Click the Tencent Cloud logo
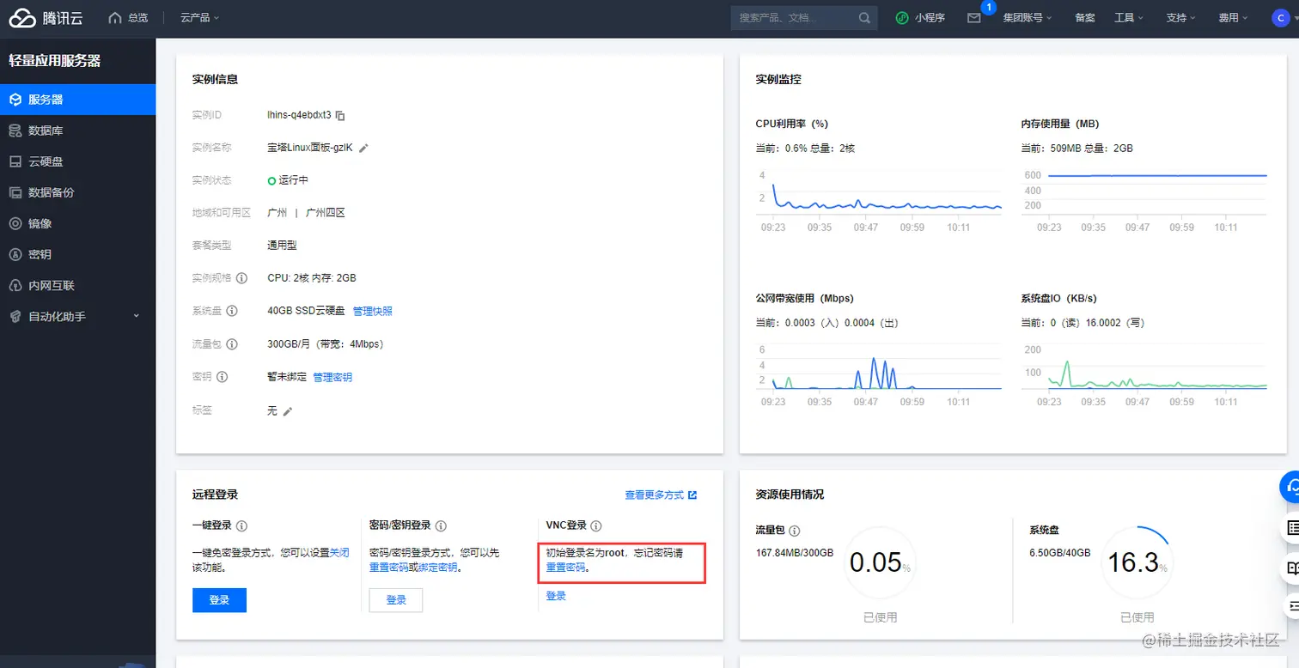This screenshot has height=668, width=1299. [x=46, y=17]
